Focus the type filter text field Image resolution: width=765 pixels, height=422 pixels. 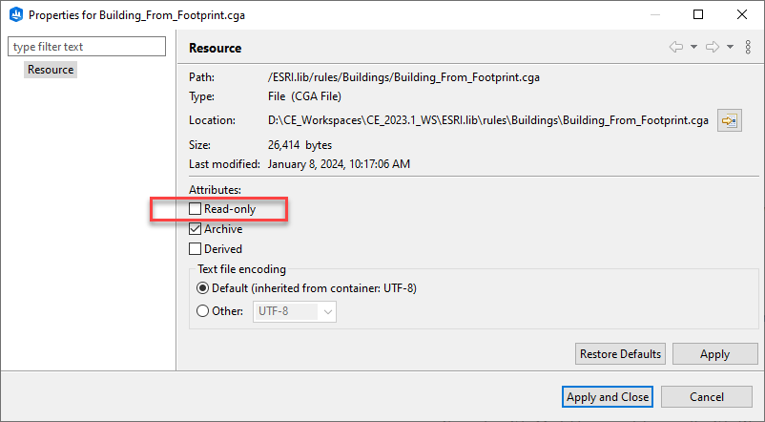click(x=87, y=47)
